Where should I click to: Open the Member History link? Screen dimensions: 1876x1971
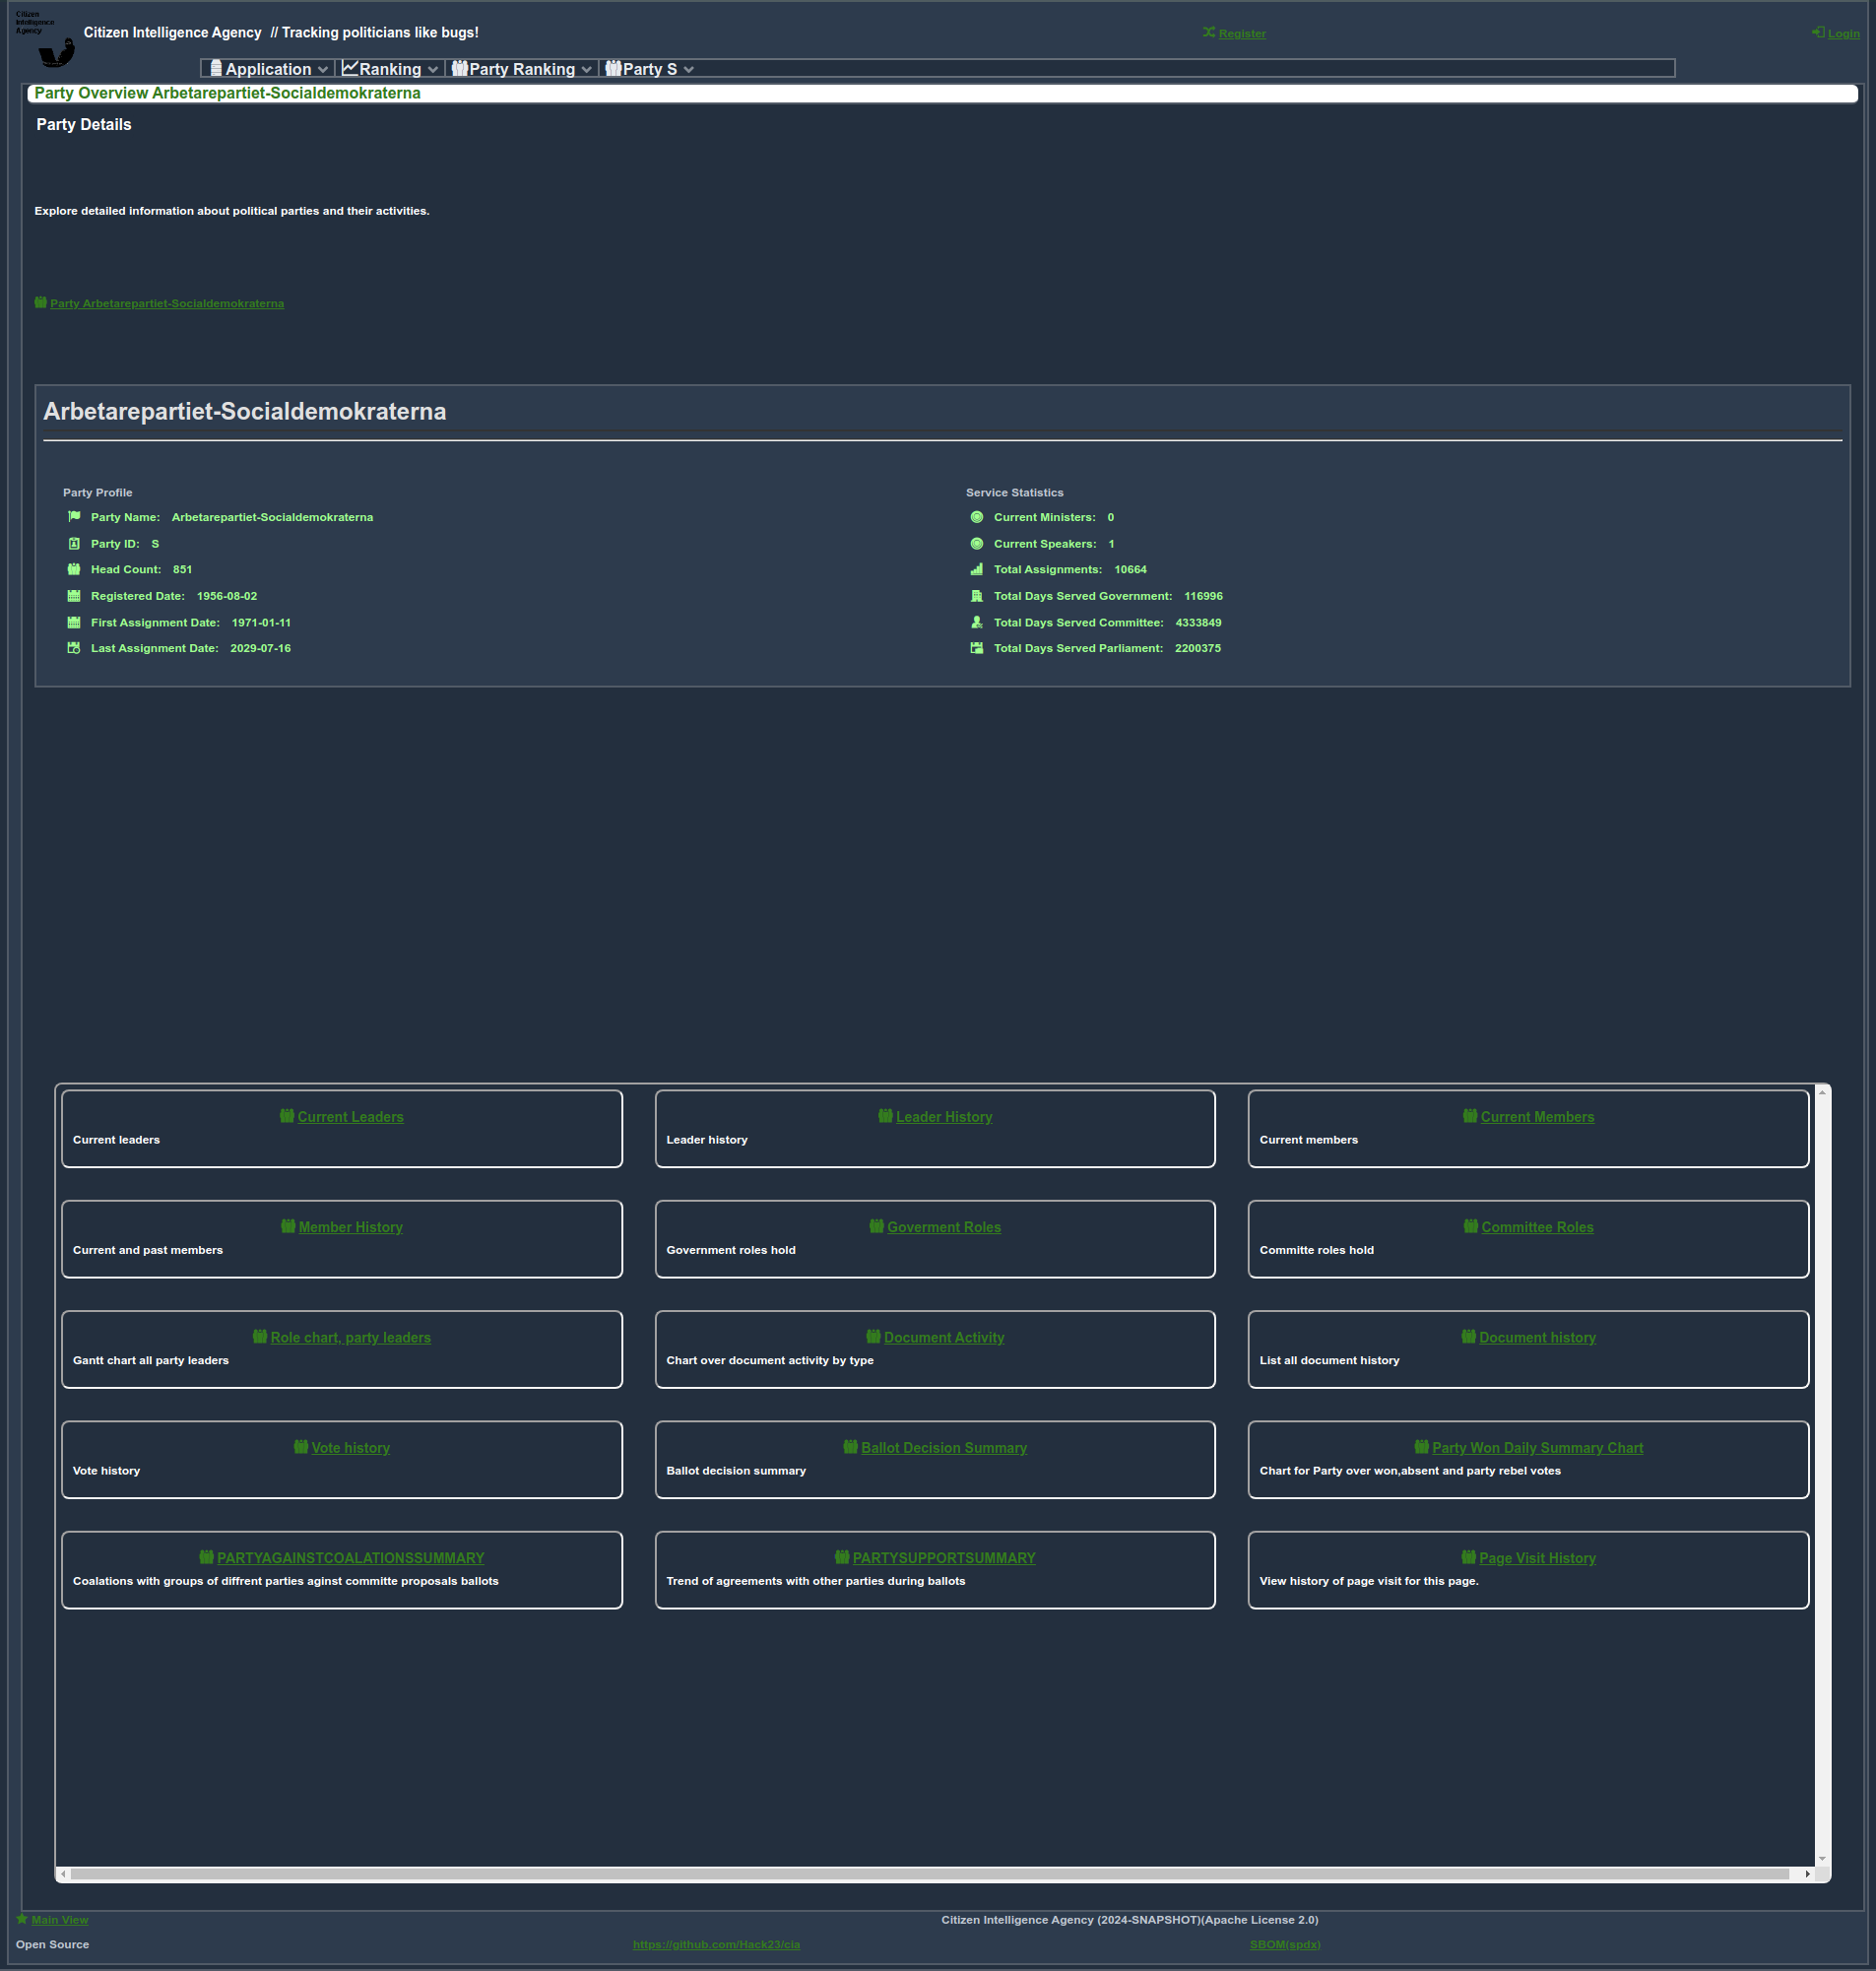click(x=351, y=1227)
